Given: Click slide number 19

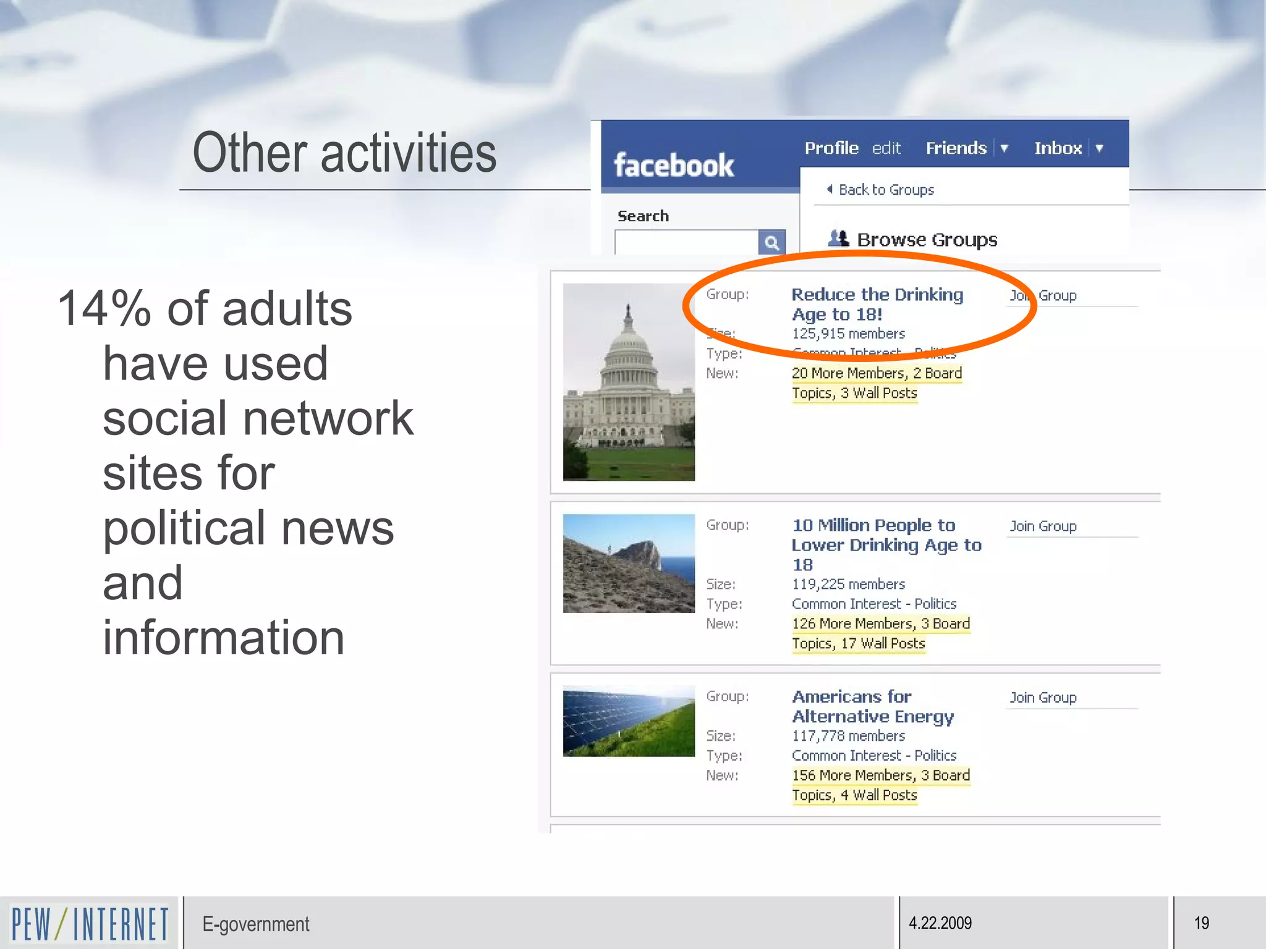Looking at the screenshot, I should click(x=1201, y=923).
